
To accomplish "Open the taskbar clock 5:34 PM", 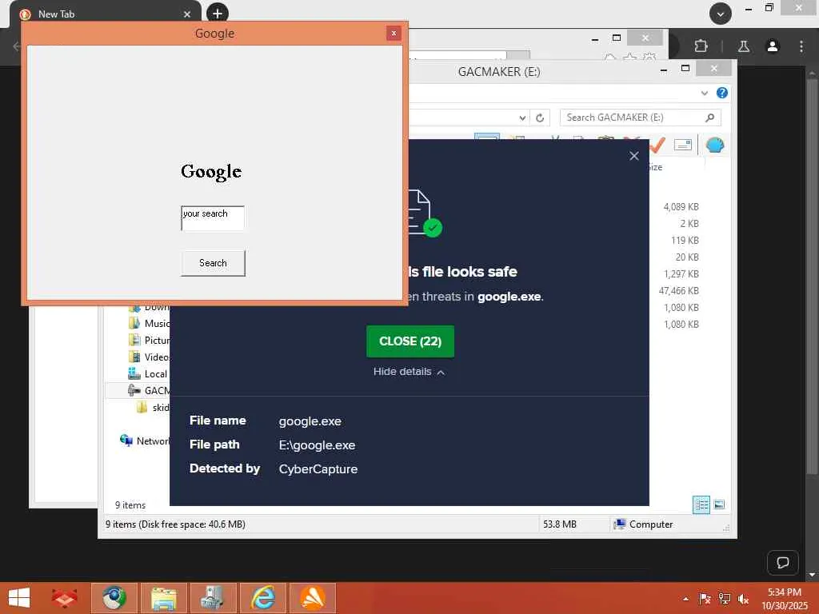I will coord(784,599).
